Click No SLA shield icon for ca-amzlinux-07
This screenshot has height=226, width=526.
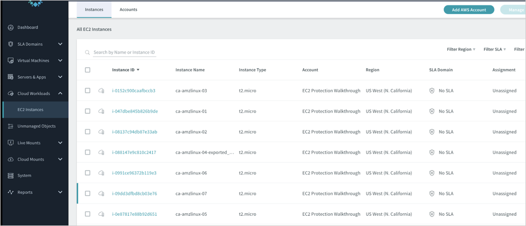[432, 194]
